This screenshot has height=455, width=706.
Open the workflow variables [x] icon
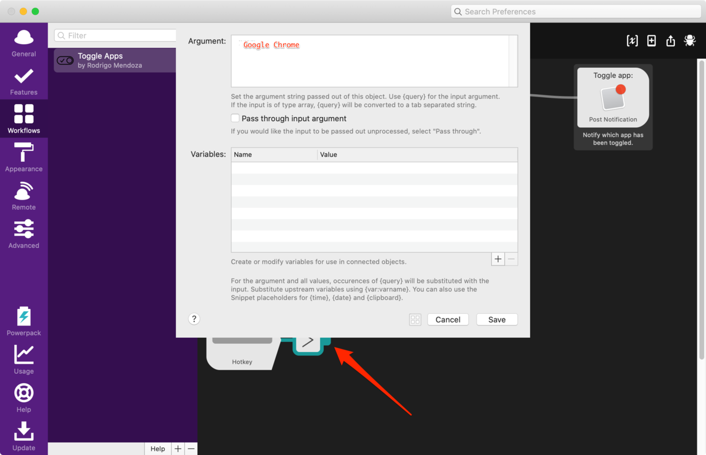[x=632, y=41]
